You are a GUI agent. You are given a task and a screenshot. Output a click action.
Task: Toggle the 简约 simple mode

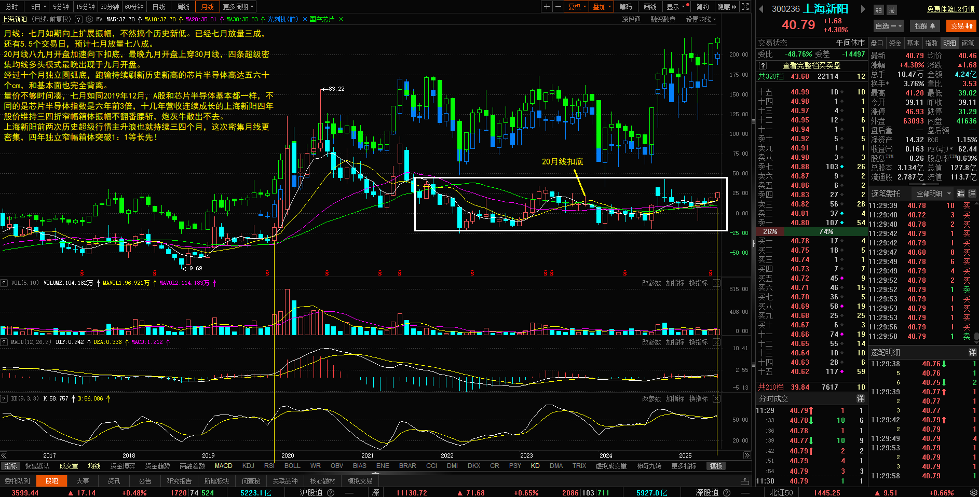coord(703,7)
